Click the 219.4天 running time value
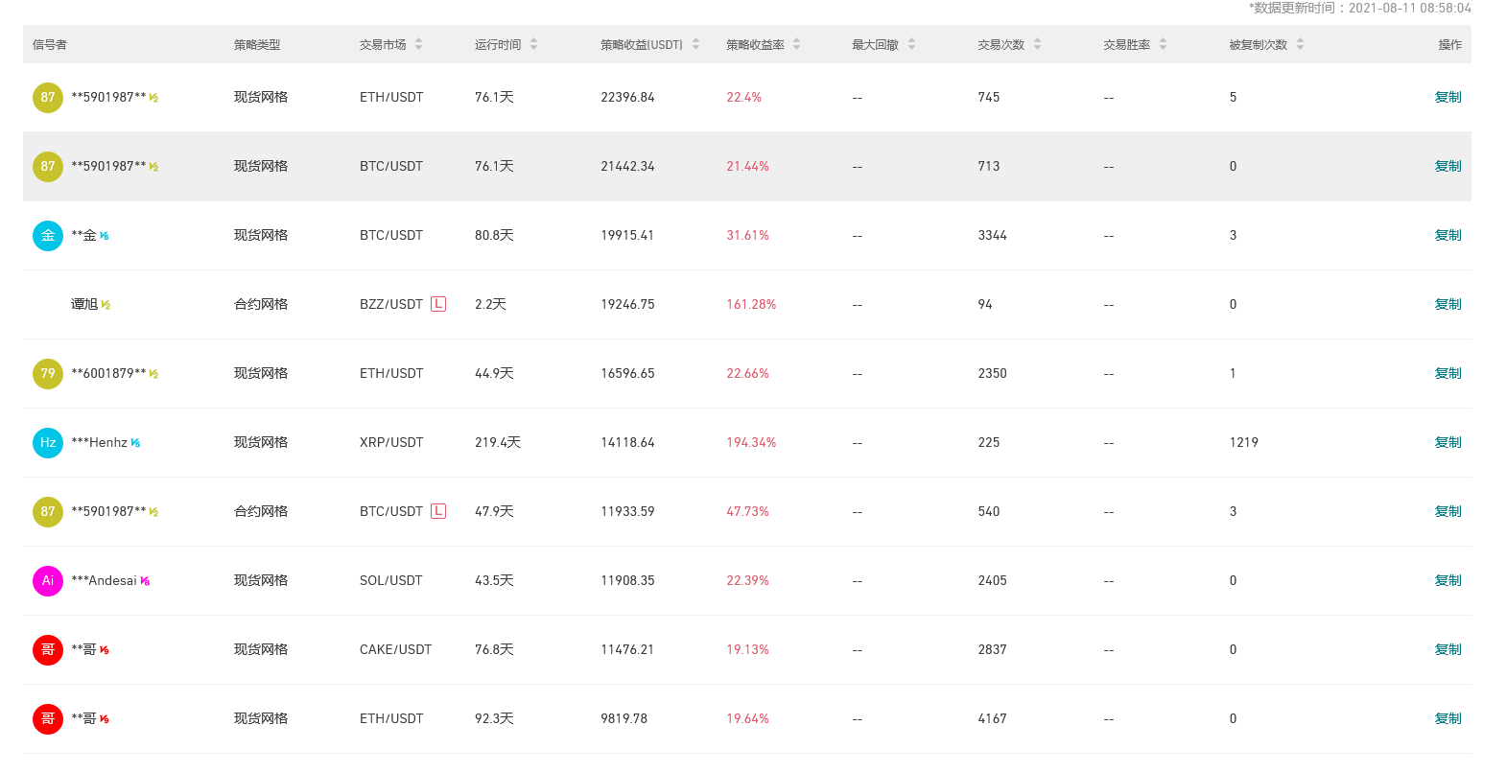1506x772 pixels. 498,443
